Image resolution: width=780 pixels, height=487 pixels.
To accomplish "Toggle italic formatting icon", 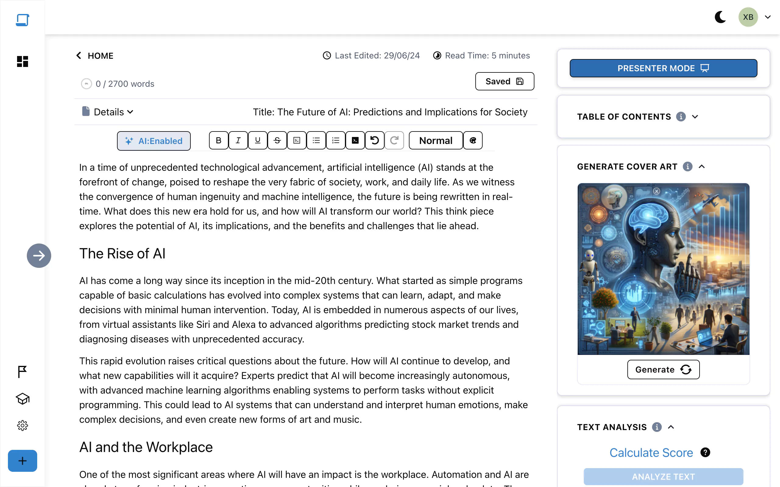I will coord(238,141).
